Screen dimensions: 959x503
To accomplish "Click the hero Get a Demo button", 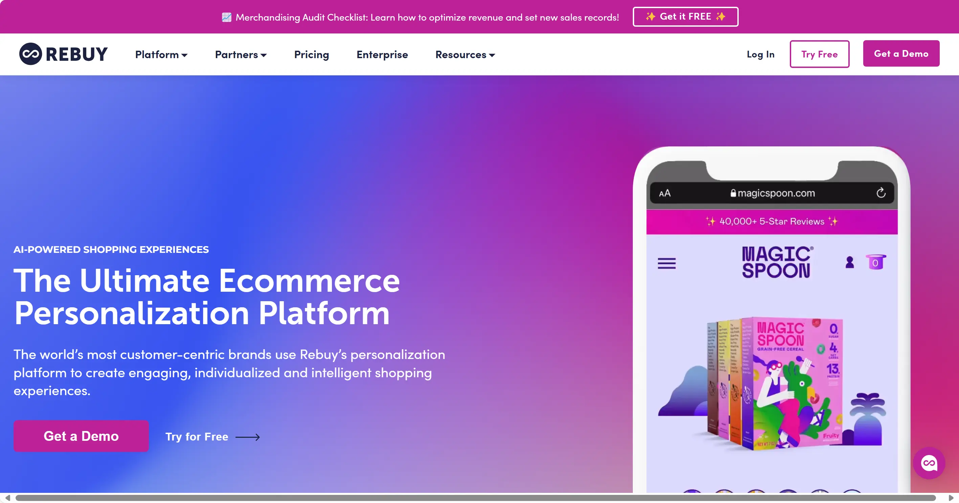I will pos(81,436).
